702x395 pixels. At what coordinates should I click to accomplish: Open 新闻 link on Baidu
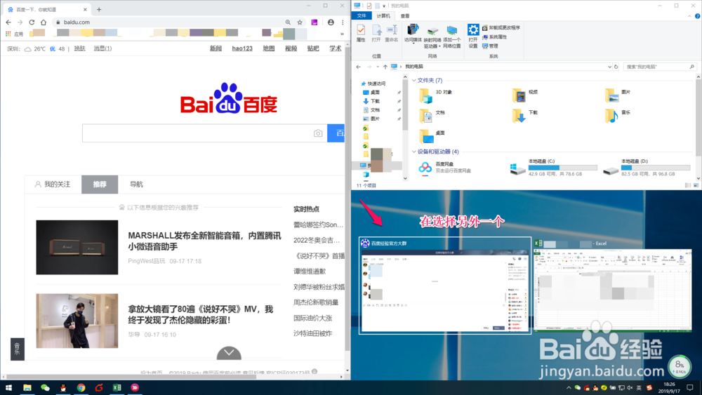(216, 48)
